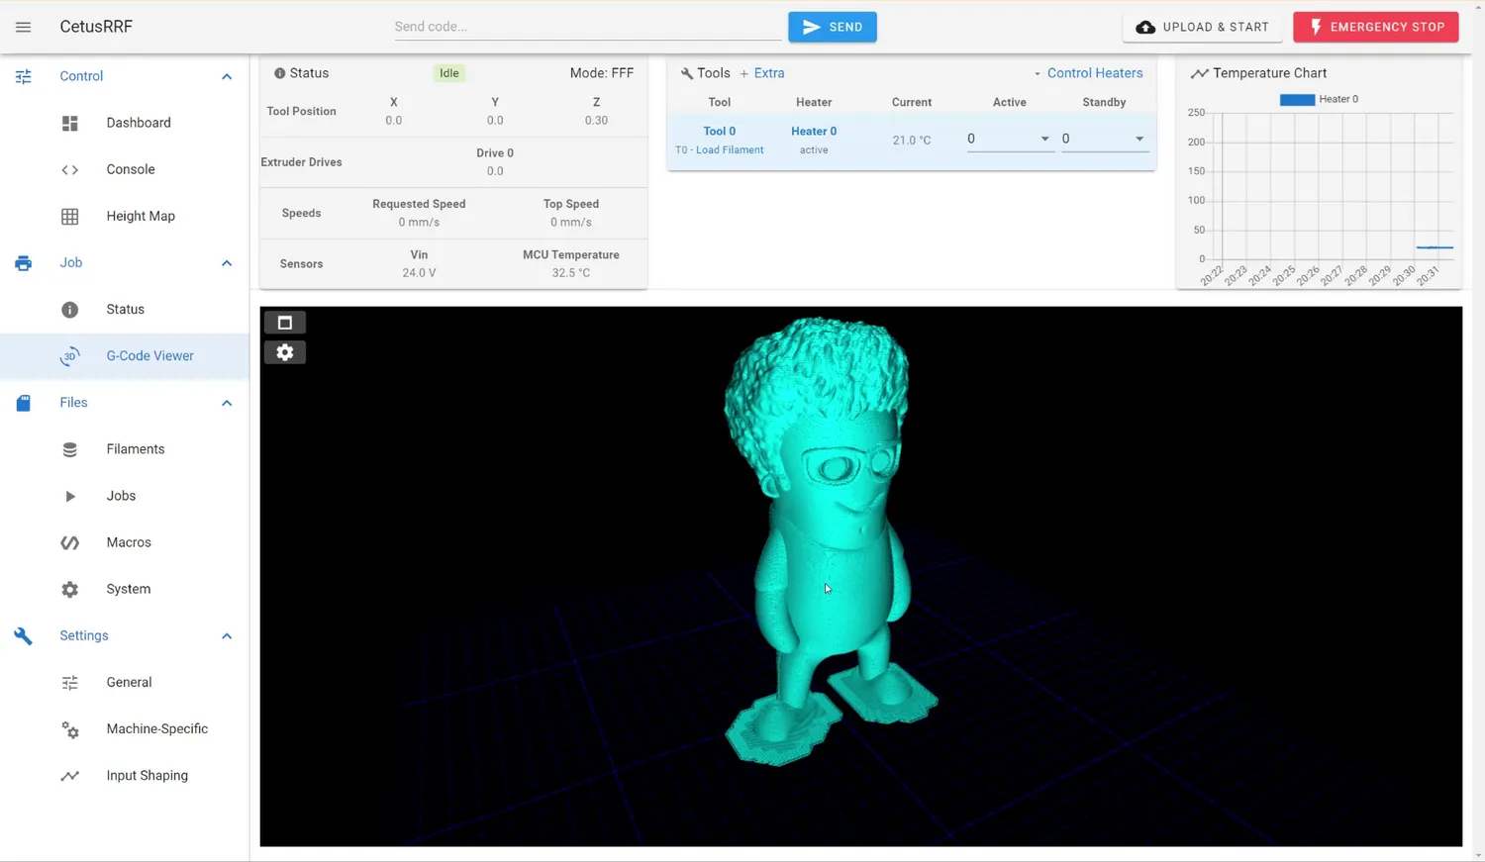Click the Input Shaping graph icon
The image size is (1485, 862).
tap(69, 776)
